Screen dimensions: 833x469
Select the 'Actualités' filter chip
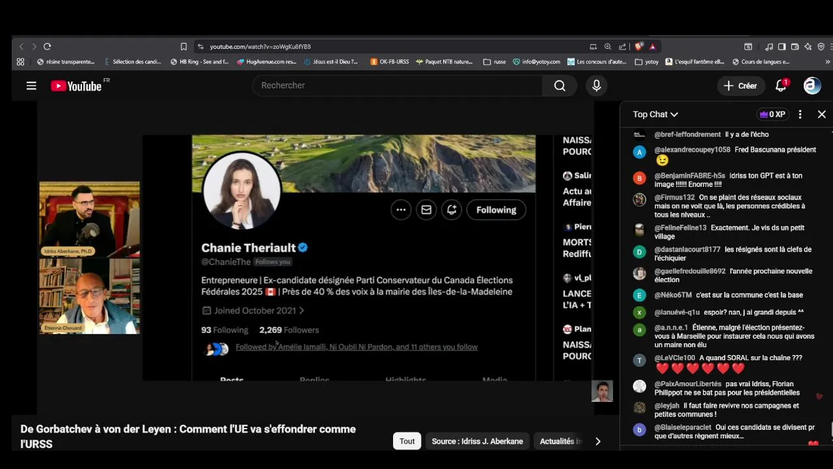[560, 441]
